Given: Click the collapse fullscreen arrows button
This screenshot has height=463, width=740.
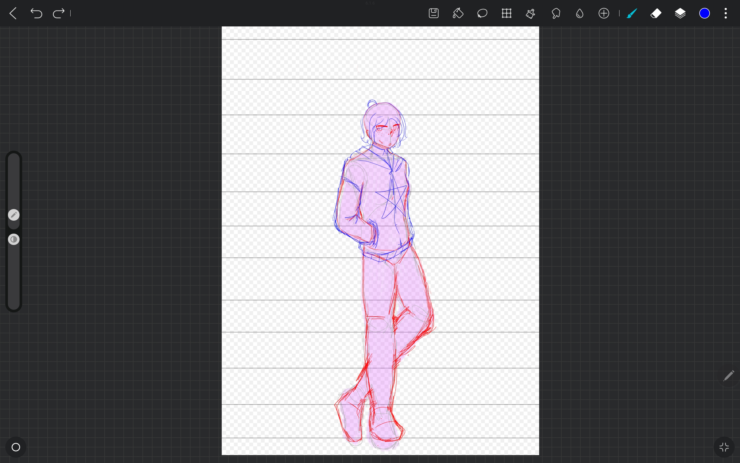Looking at the screenshot, I should pyautogui.click(x=724, y=447).
